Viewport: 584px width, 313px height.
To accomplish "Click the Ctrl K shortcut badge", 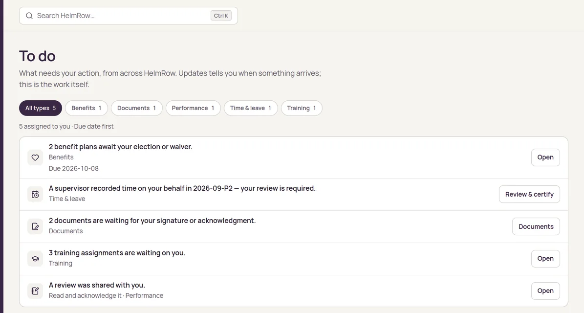I will coord(221,16).
